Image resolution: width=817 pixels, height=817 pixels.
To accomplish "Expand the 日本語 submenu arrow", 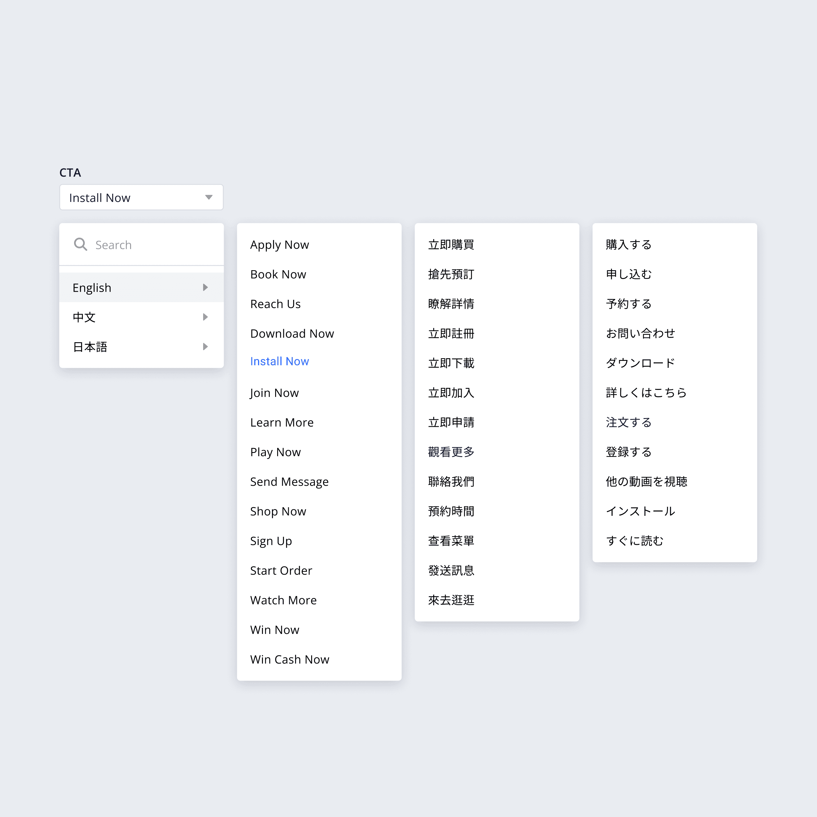I will click(x=205, y=347).
